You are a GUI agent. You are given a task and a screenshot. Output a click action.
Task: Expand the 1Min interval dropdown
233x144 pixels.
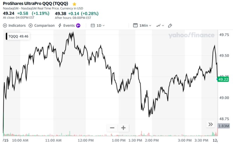[x=145, y=26]
